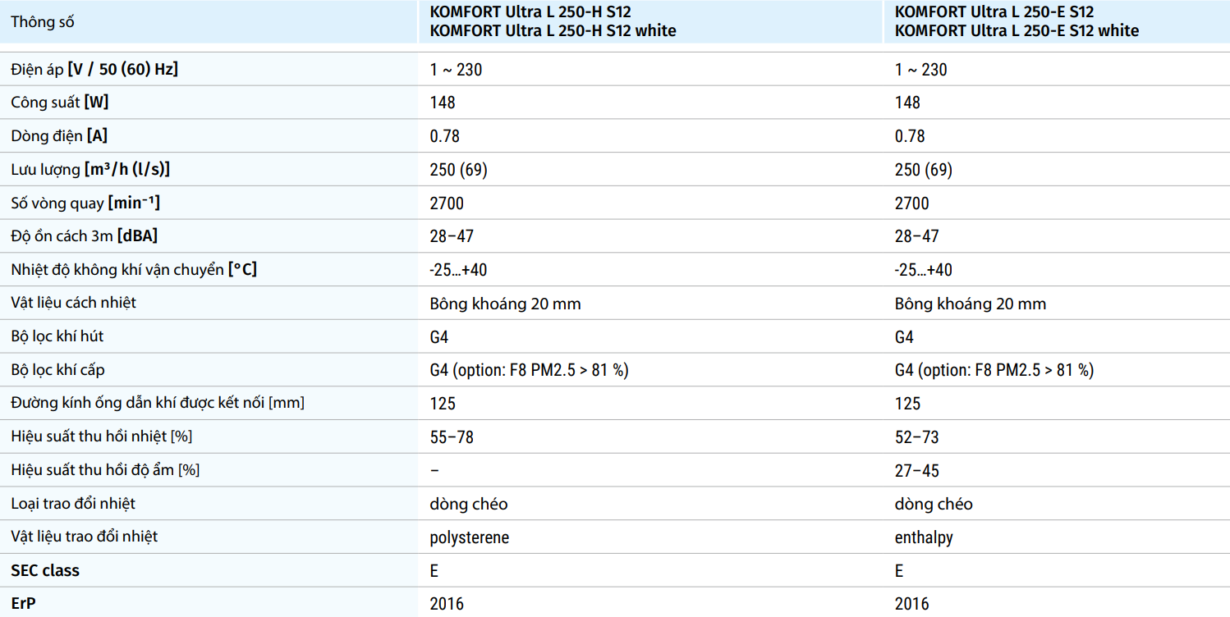The height and width of the screenshot is (617, 1230).
Task: Select "G4" extract filter value in 250-H column
Action: (x=439, y=337)
